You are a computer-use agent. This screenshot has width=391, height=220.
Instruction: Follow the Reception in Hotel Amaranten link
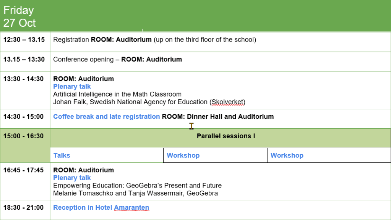tap(101, 208)
